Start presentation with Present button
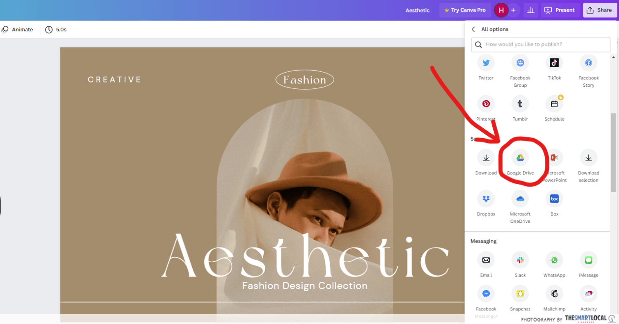619x324 pixels. pos(559,10)
